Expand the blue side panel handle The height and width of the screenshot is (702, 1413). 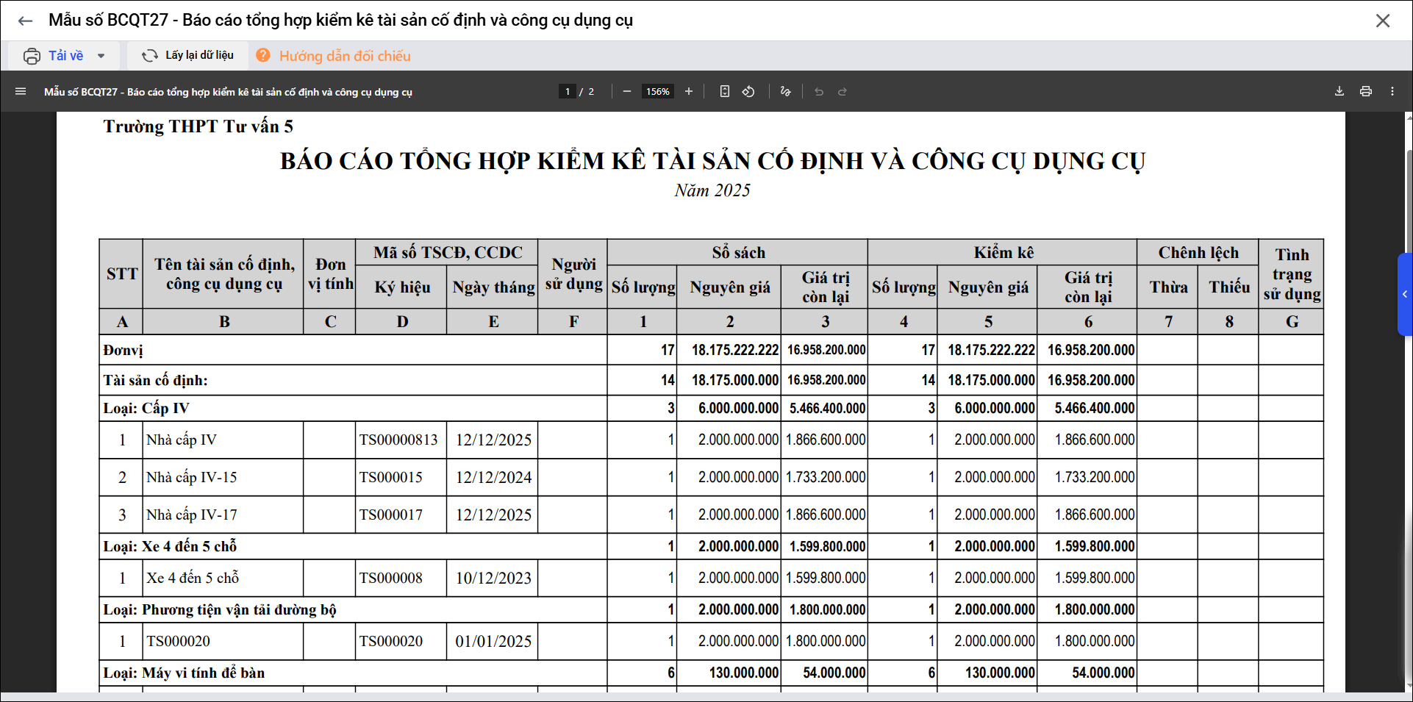click(1404, 294)
